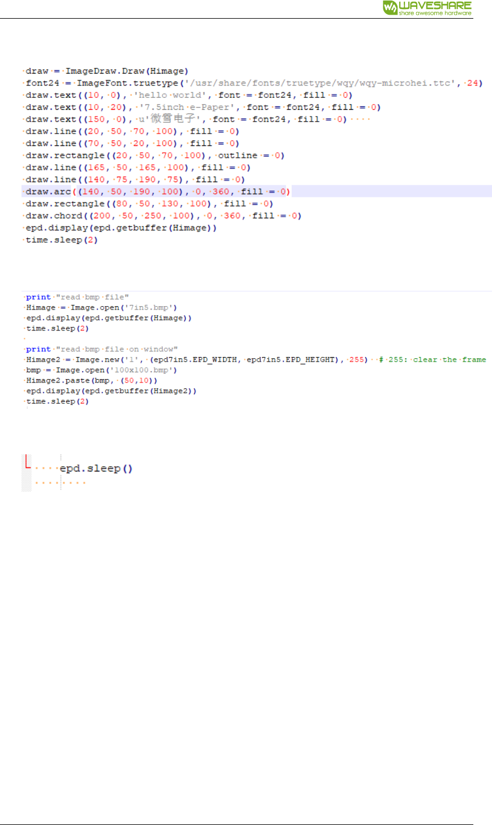
Task: Click the print "read bmp file" line
Action: point(77,297)
